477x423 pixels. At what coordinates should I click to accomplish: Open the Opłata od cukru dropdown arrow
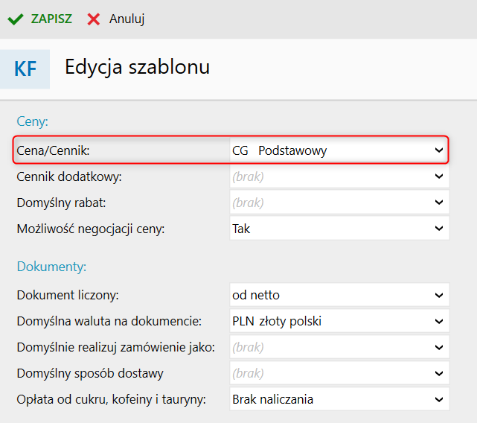click(438, 399)
